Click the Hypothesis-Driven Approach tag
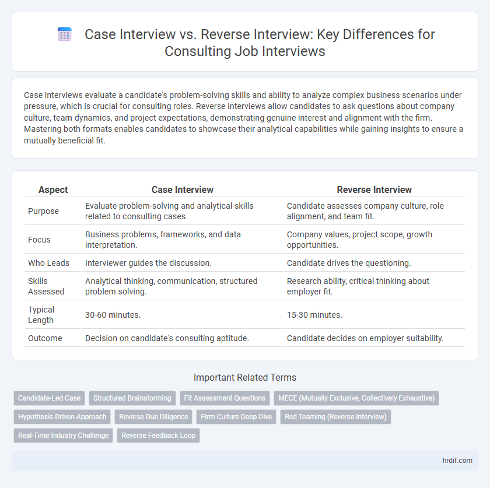The width and height of the screenshot is (490, 488). click(62, 417)
